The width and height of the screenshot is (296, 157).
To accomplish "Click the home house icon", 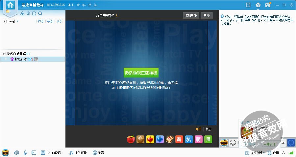I will click(x=10, y=5).
